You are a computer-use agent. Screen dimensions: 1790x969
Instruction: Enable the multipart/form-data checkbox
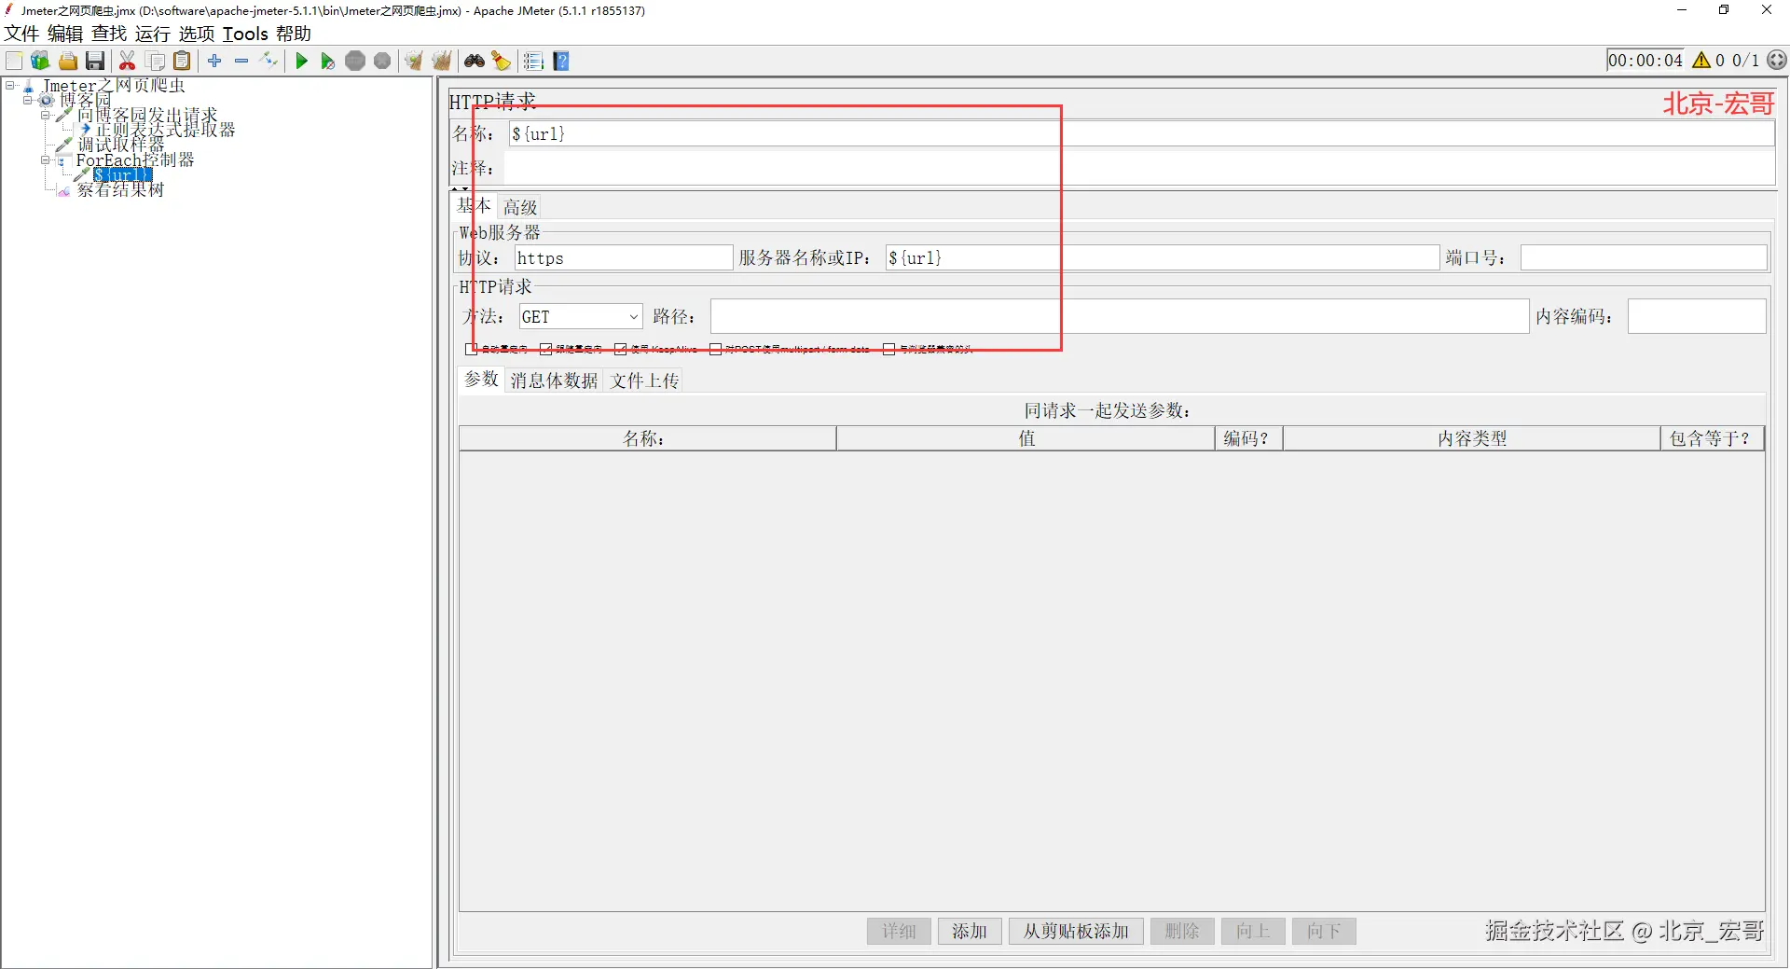(x=715, y=349)
